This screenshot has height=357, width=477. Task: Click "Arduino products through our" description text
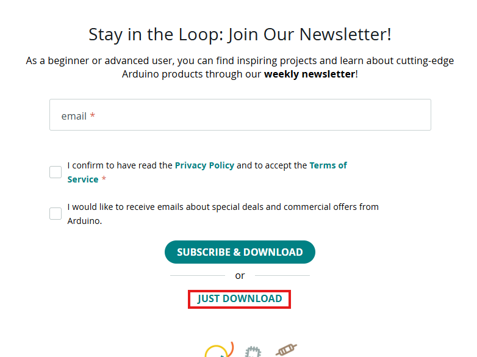click(x=192, y=74)
